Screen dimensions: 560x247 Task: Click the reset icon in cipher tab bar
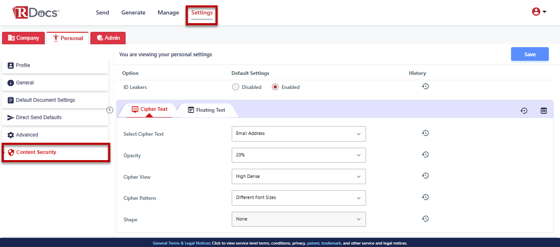[524, 111]
